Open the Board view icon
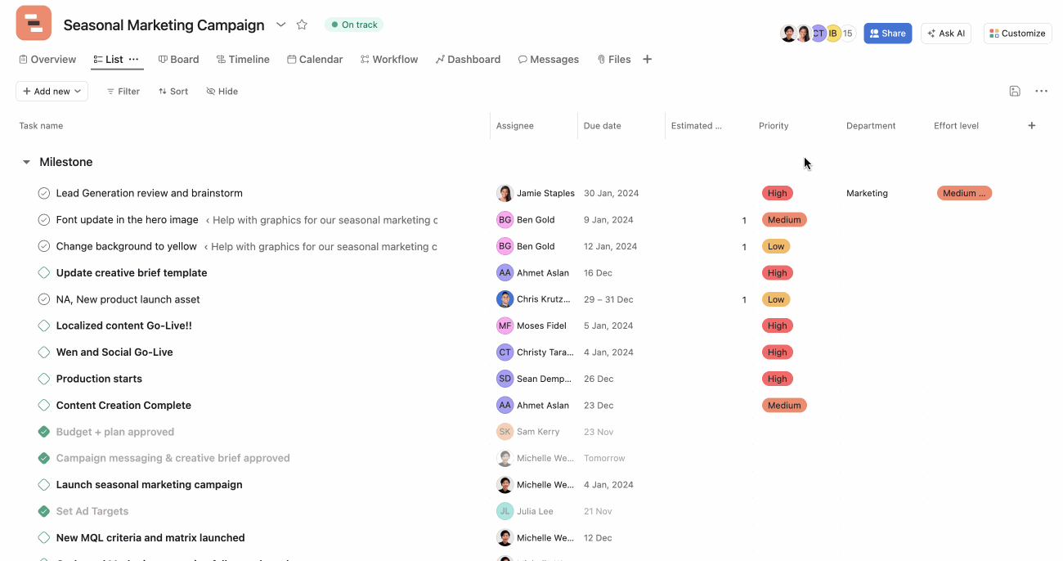The image size is (1063, 561). (178, 59)
